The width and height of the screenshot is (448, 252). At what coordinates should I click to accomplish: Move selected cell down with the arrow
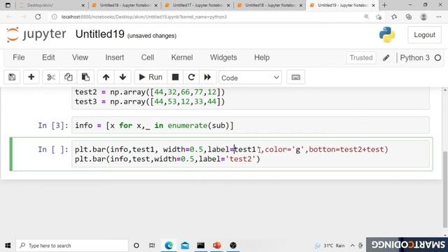[123, 77]
